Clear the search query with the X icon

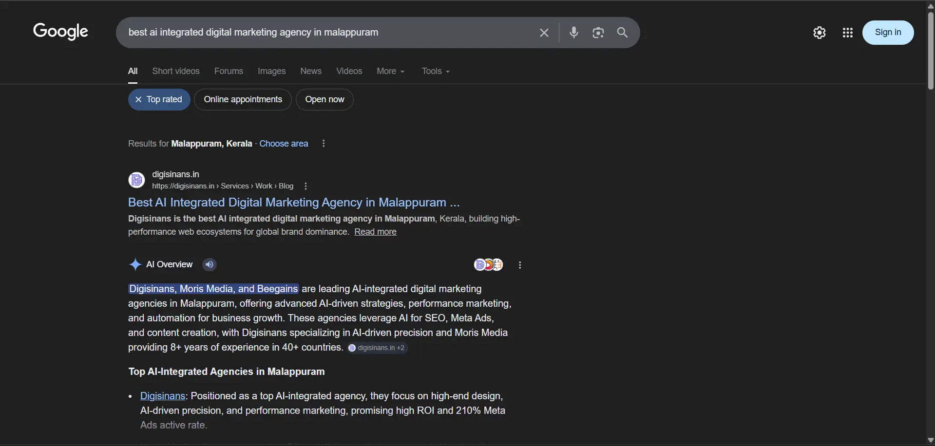(544, 33)
